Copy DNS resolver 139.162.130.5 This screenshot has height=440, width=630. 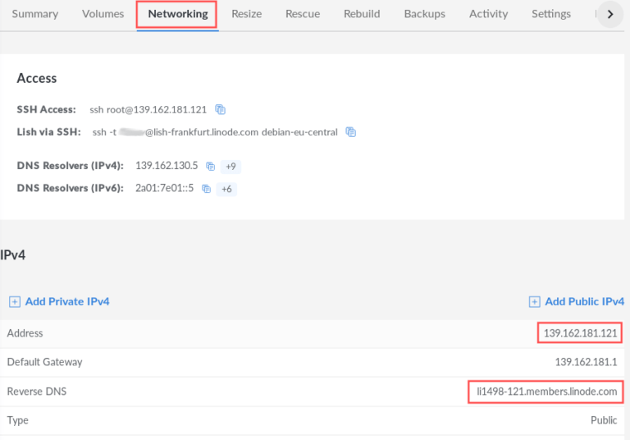click(x=210, y=166)
